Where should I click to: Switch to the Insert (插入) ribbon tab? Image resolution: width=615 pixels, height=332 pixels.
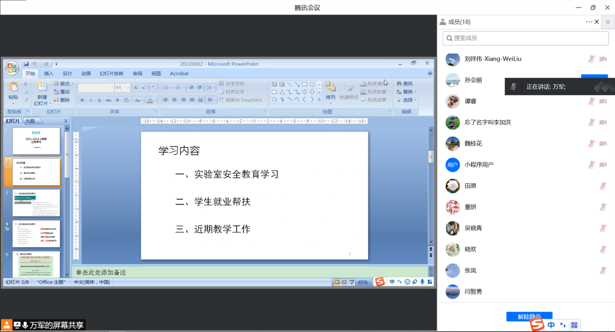pyautogui.click(x=49, y=74)
